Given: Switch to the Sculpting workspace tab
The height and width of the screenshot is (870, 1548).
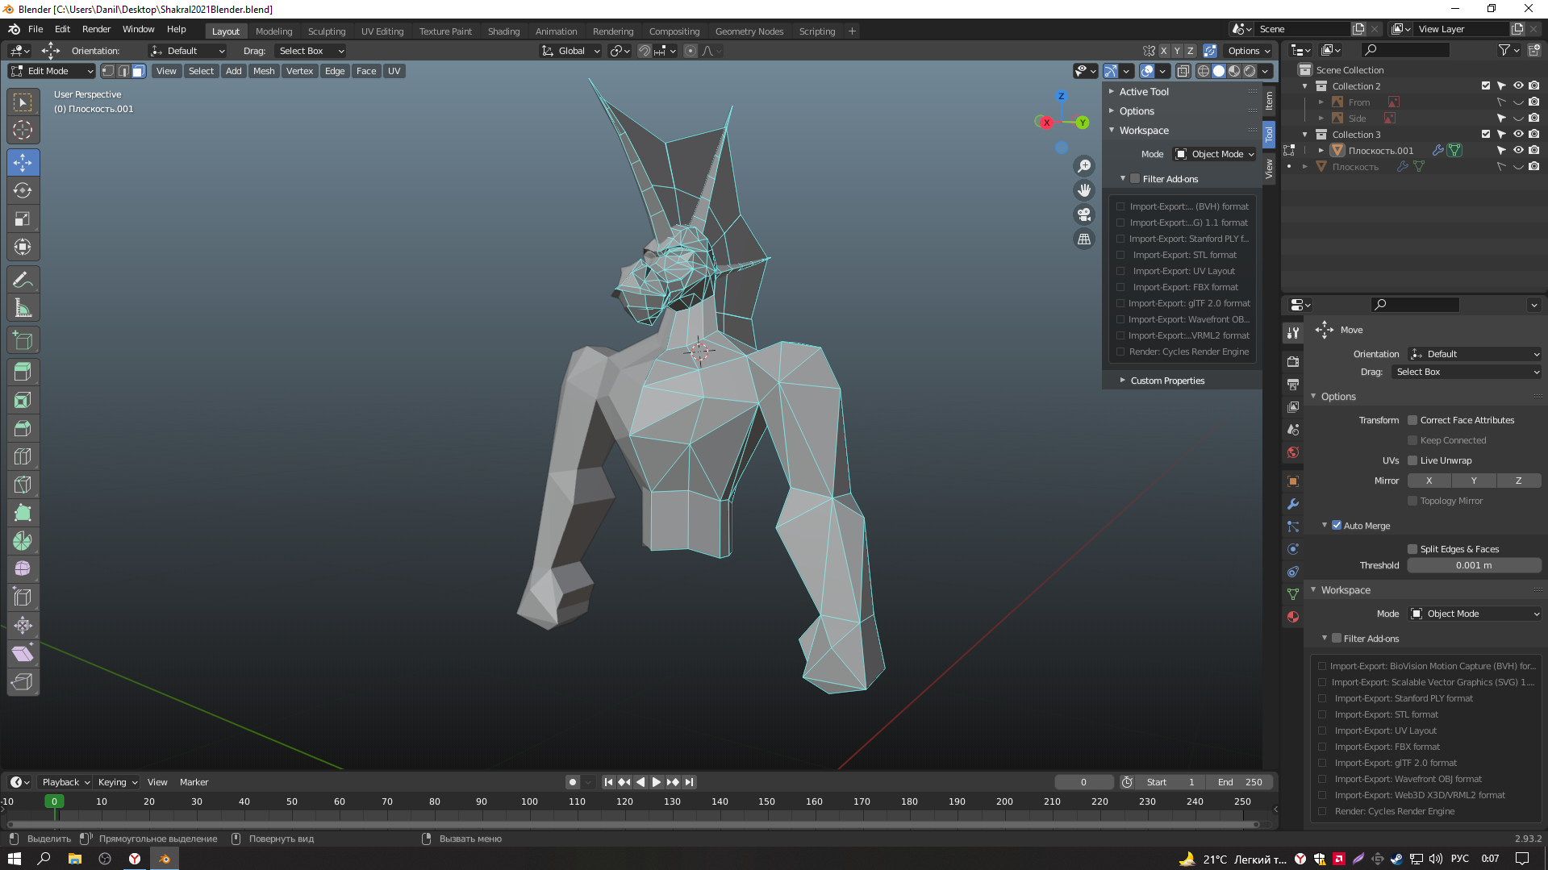Looking at the screenshot, I should click(327, 31).
